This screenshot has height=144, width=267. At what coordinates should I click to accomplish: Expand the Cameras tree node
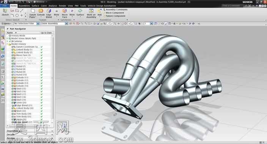click(x=7, y=41)
